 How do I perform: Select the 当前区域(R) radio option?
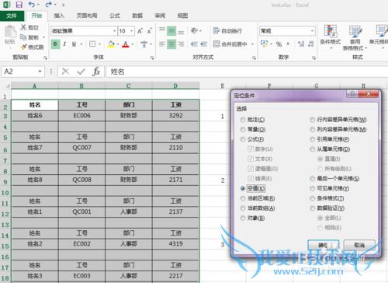pyautogui.click(x=243, y=198)
